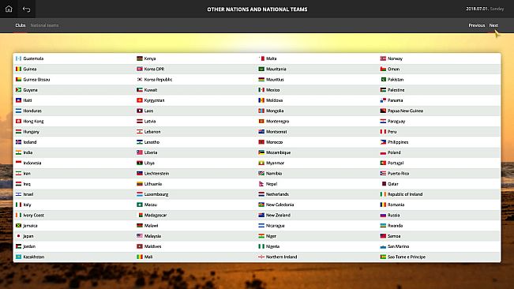Select Northern Ireland from the list
Viewport: 514px width, 289px height.
click(282, 257)
